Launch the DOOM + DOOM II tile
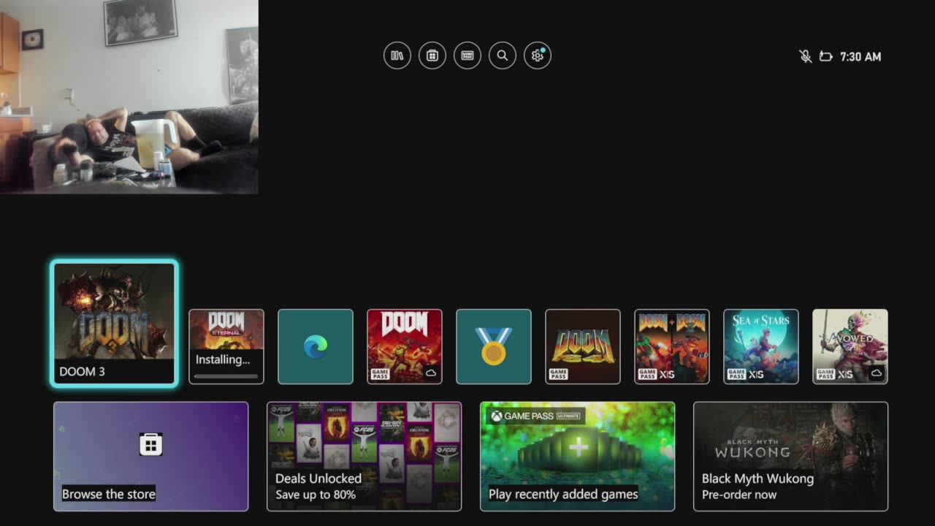 (x=672, y=346)
